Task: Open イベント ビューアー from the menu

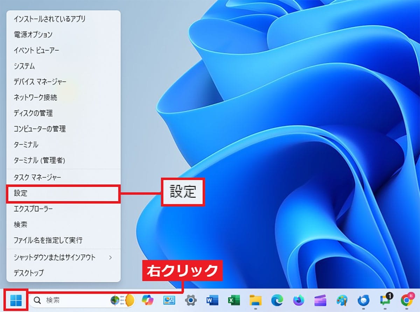Action: click(63, 50)
